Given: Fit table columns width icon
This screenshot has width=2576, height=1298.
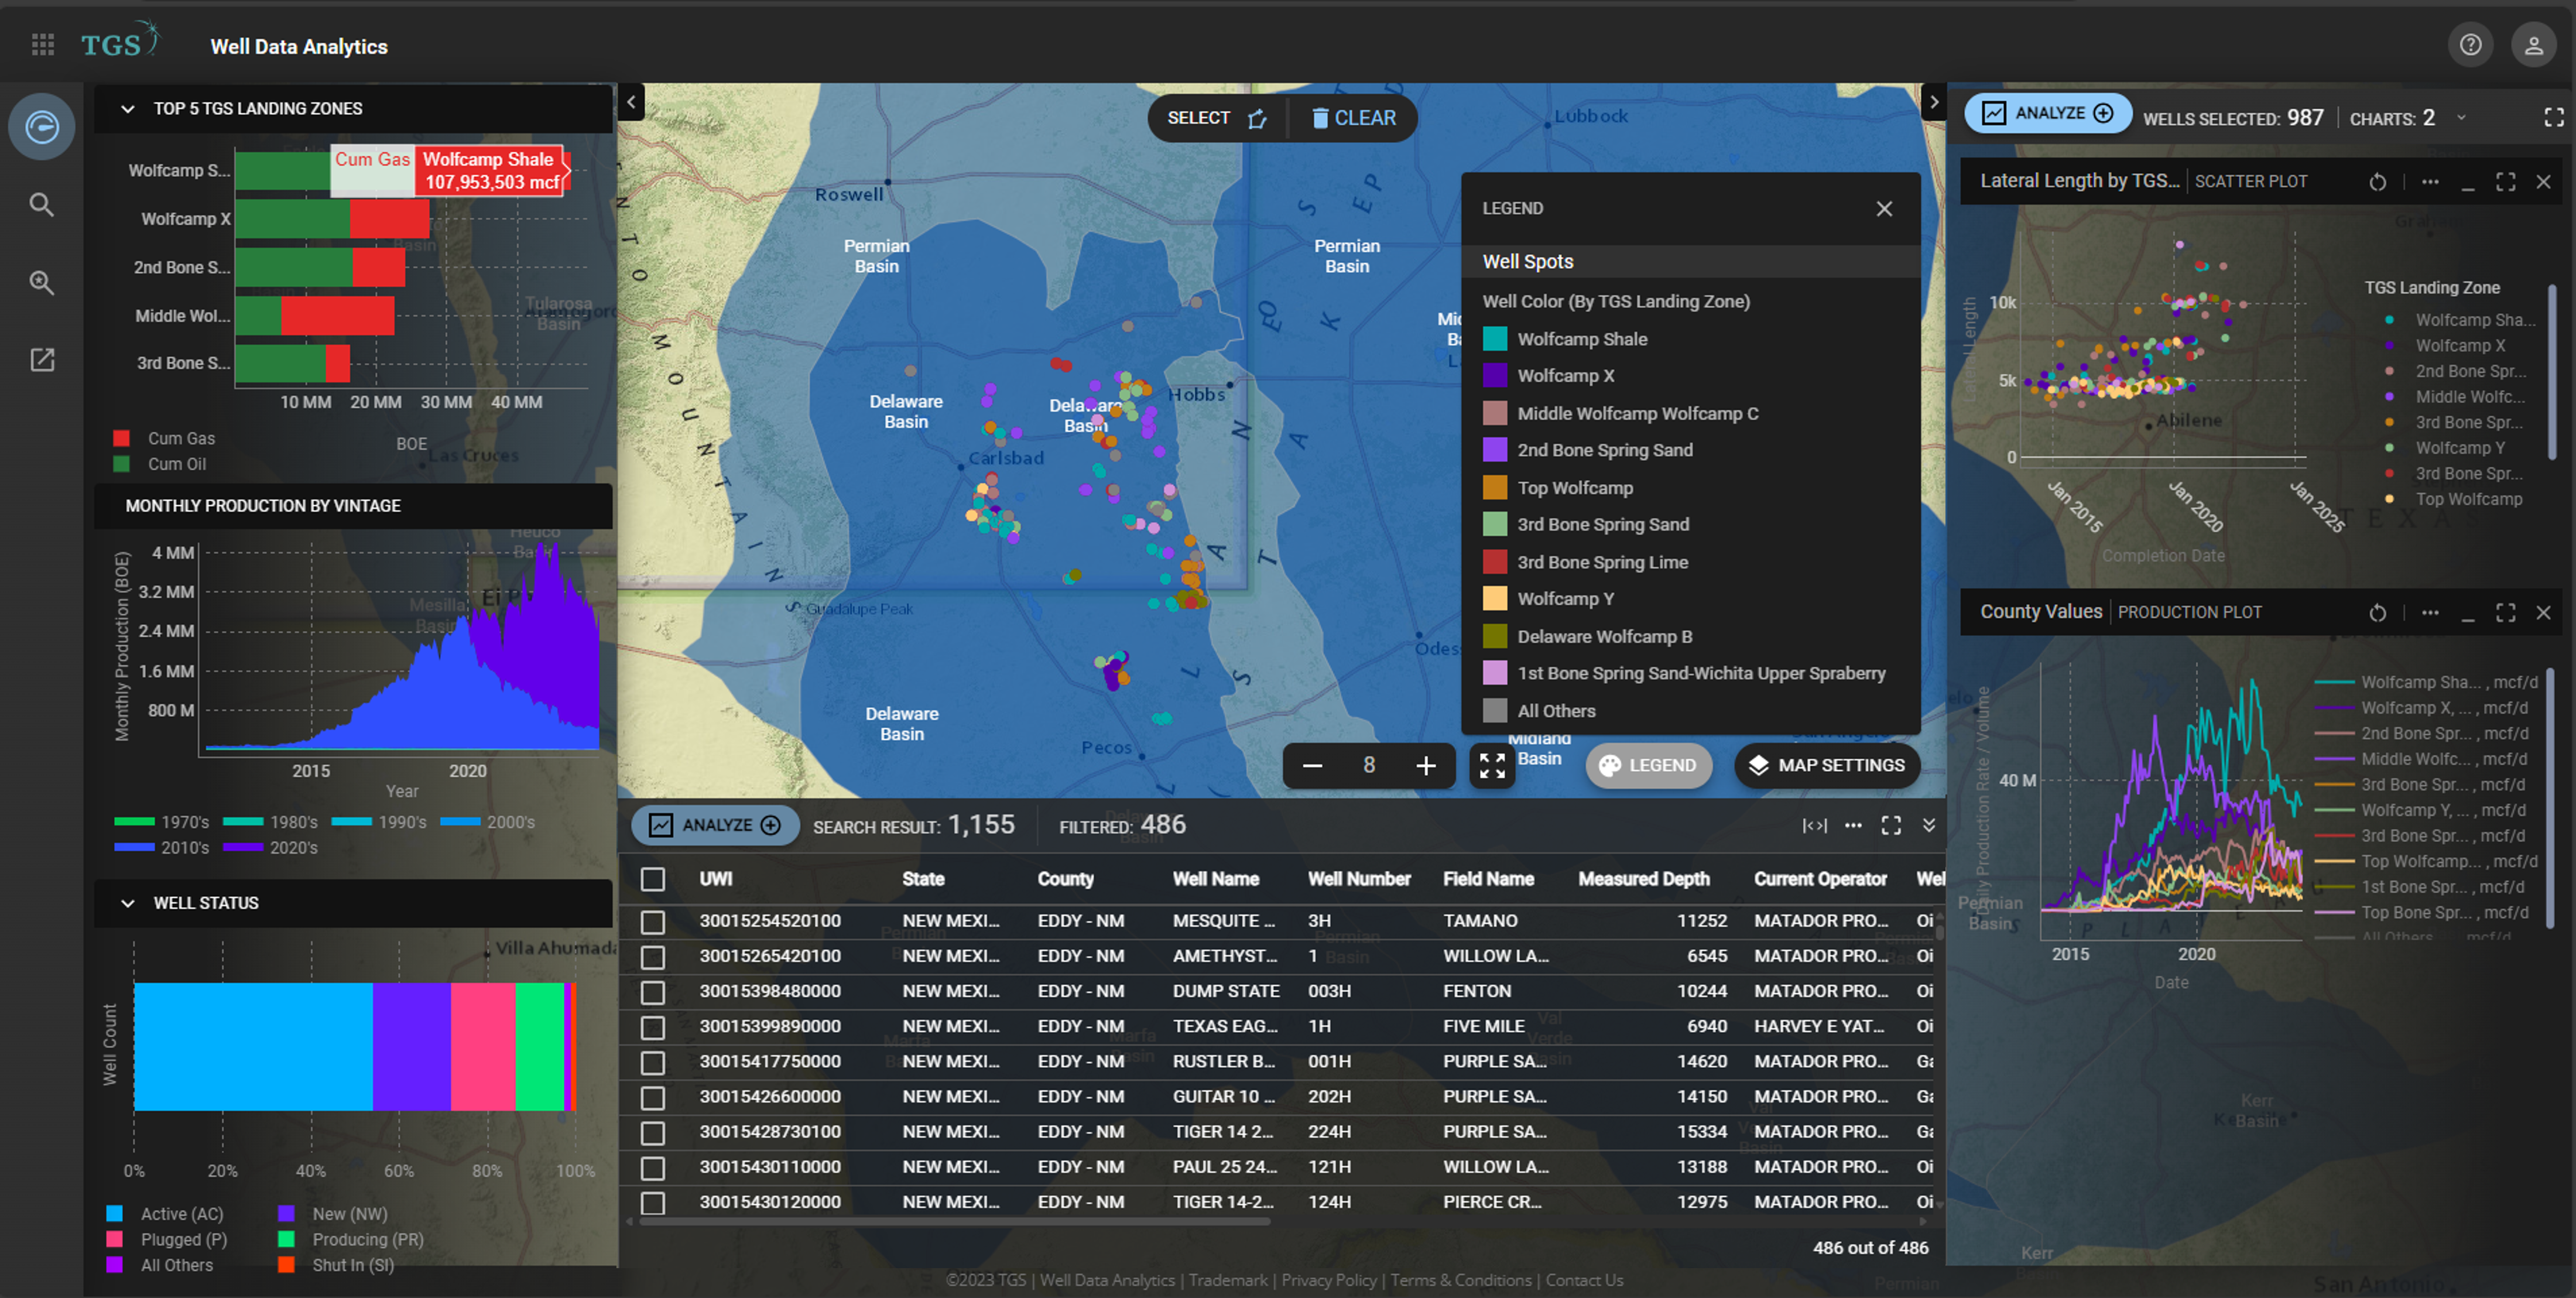Looking at the screenshot, I should point(1814,826).
